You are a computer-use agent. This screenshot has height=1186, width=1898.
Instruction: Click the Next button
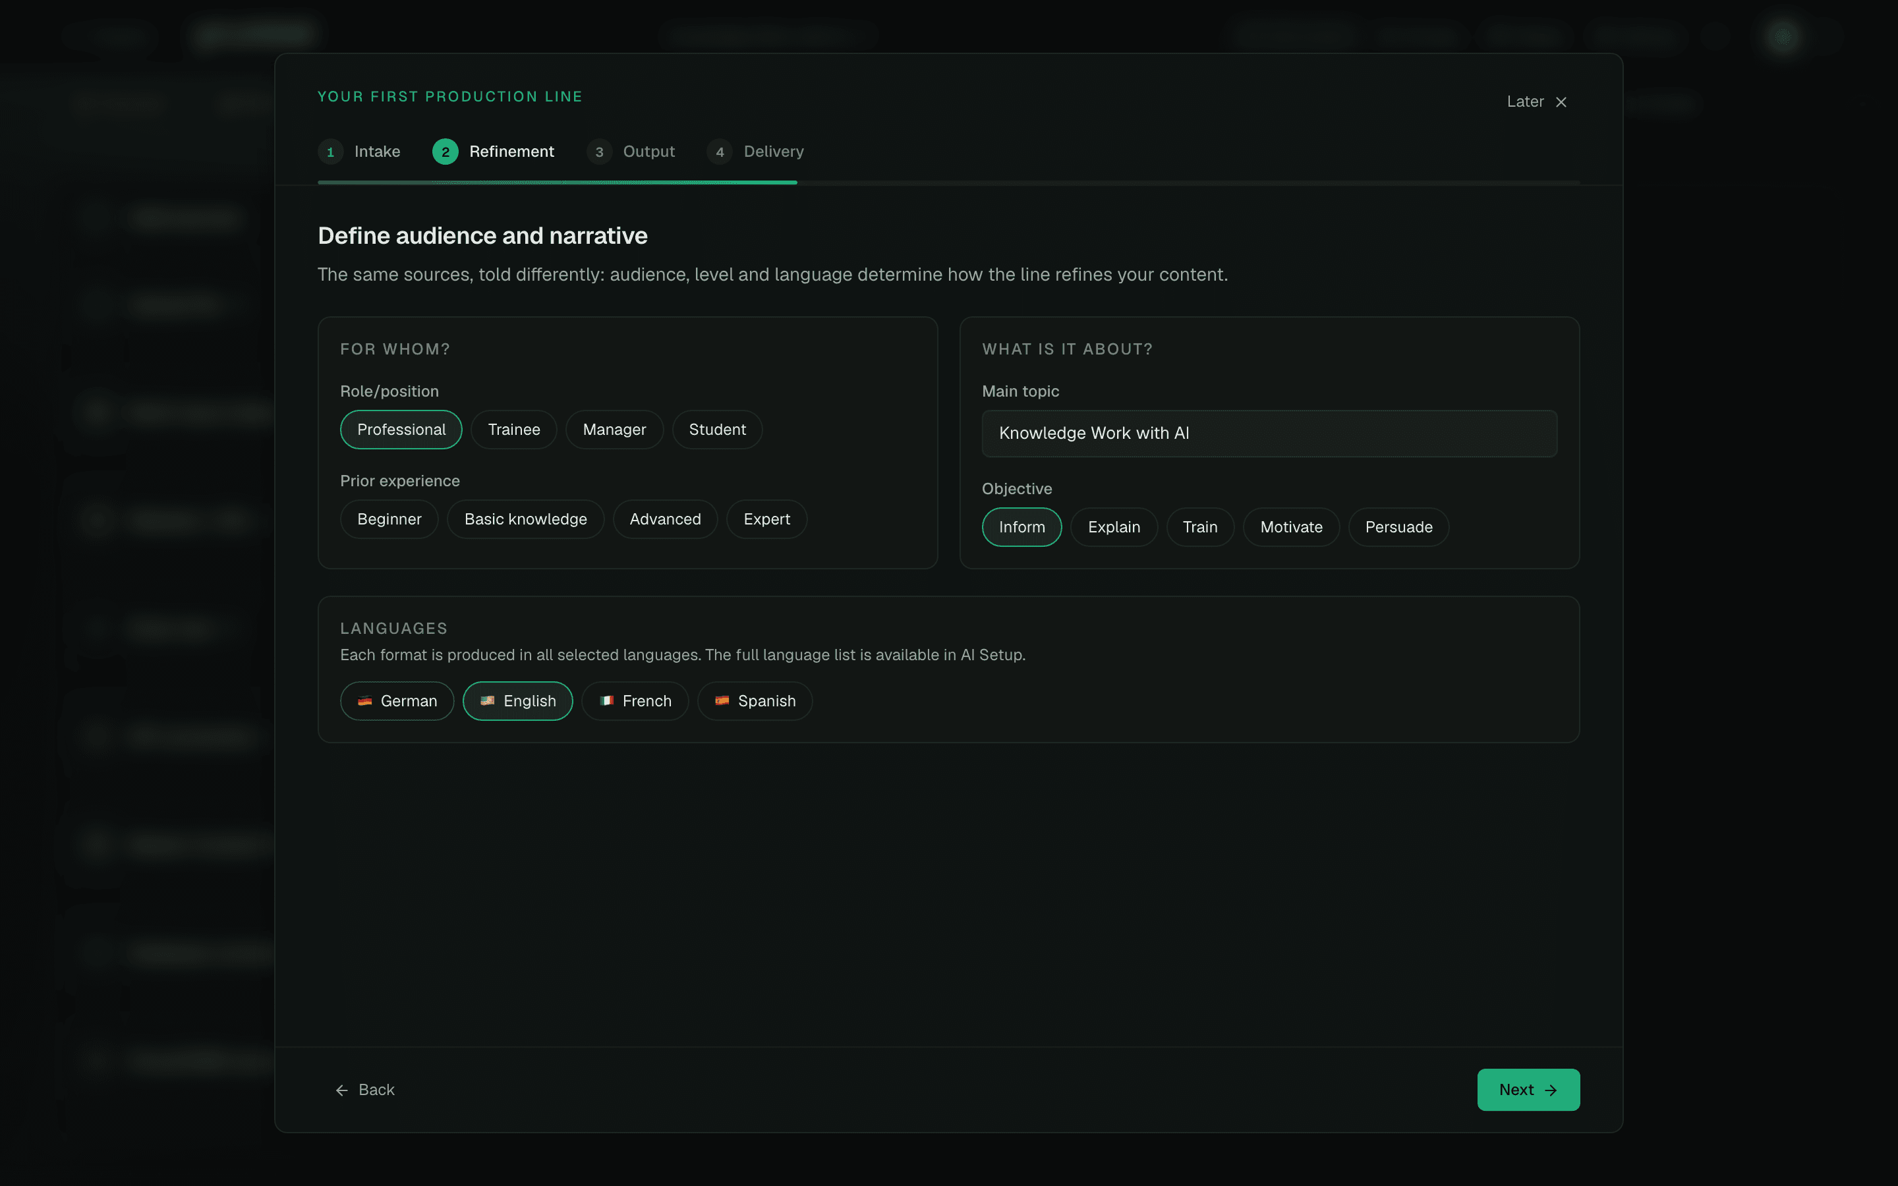coord(1528,1090)
